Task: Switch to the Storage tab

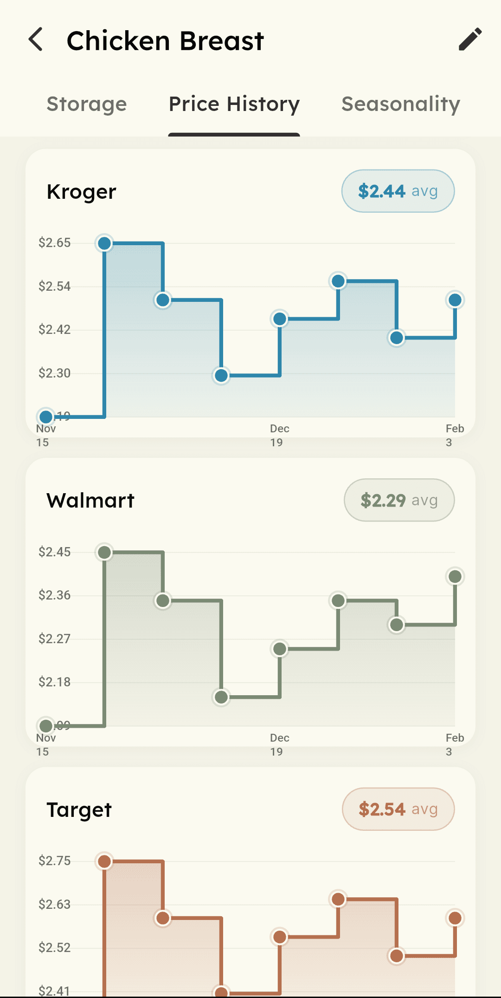Action: click(x=87, y=104)
